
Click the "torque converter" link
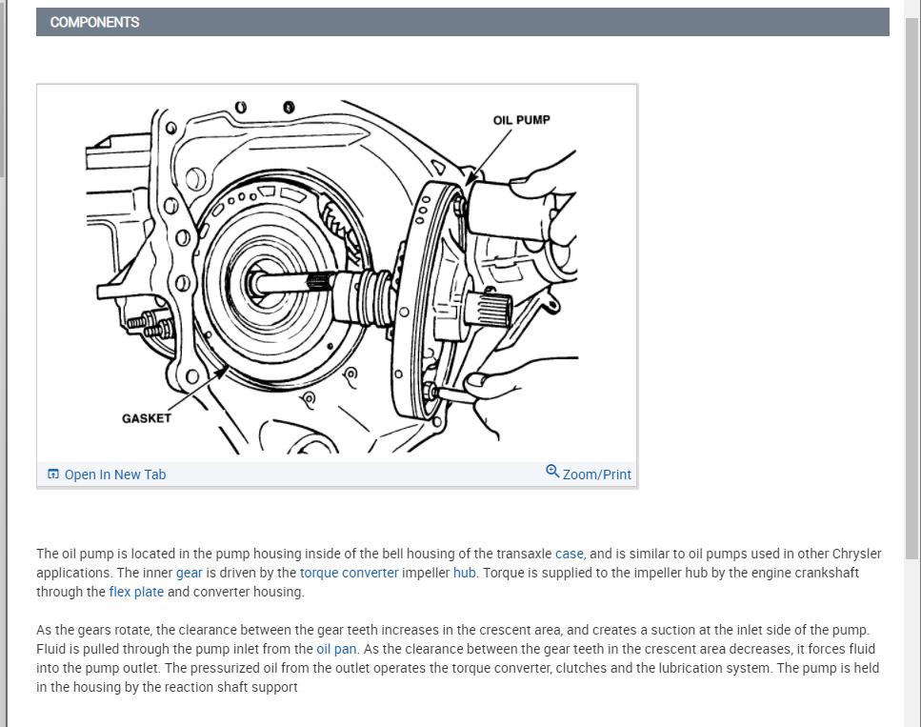(x=349, y=573)
